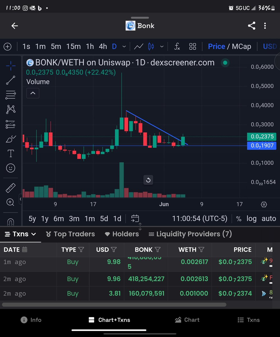Screen dimensions: 280x337
Task: Select the brush drawing tool
Action: [x=11, y=139]
